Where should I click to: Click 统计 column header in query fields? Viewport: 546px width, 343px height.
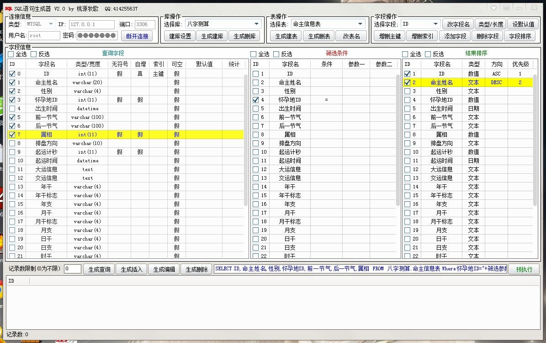234,64
